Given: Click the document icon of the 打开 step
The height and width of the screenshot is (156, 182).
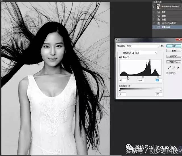Looking at the screenshot, I should pyautogui.click(x=158, y=12).
